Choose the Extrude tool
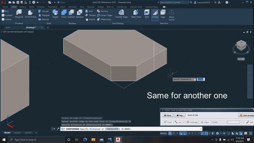 pos(43,11)
